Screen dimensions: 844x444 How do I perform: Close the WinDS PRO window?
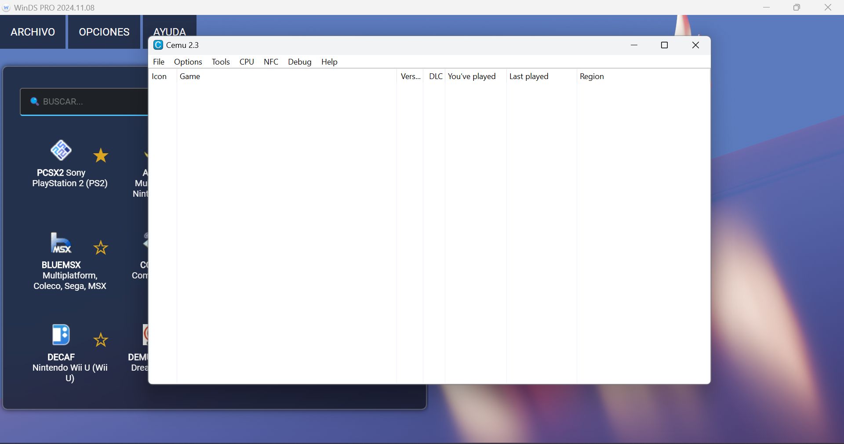tap(828, 7)
